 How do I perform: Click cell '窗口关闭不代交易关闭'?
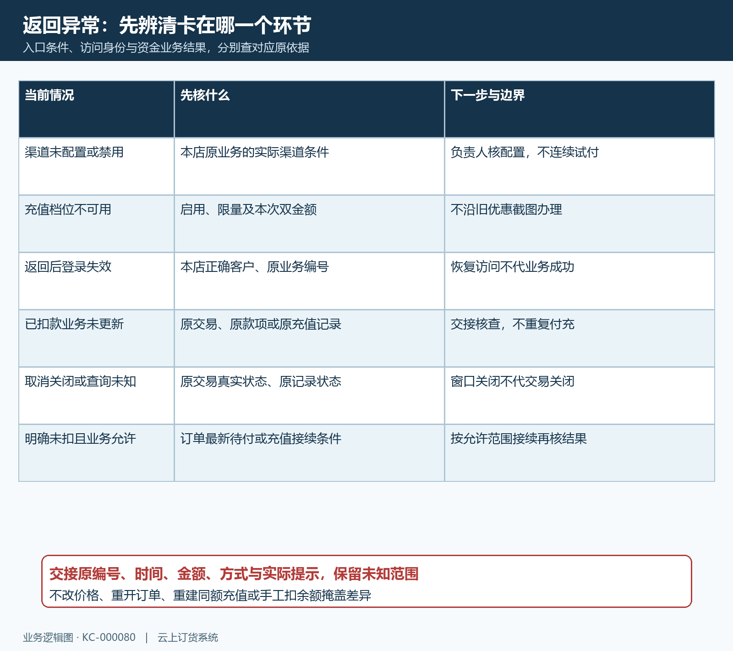(x=580, y=396)
